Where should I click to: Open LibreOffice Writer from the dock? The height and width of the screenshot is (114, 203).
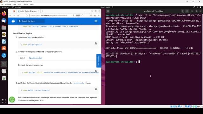coord(4,41)
